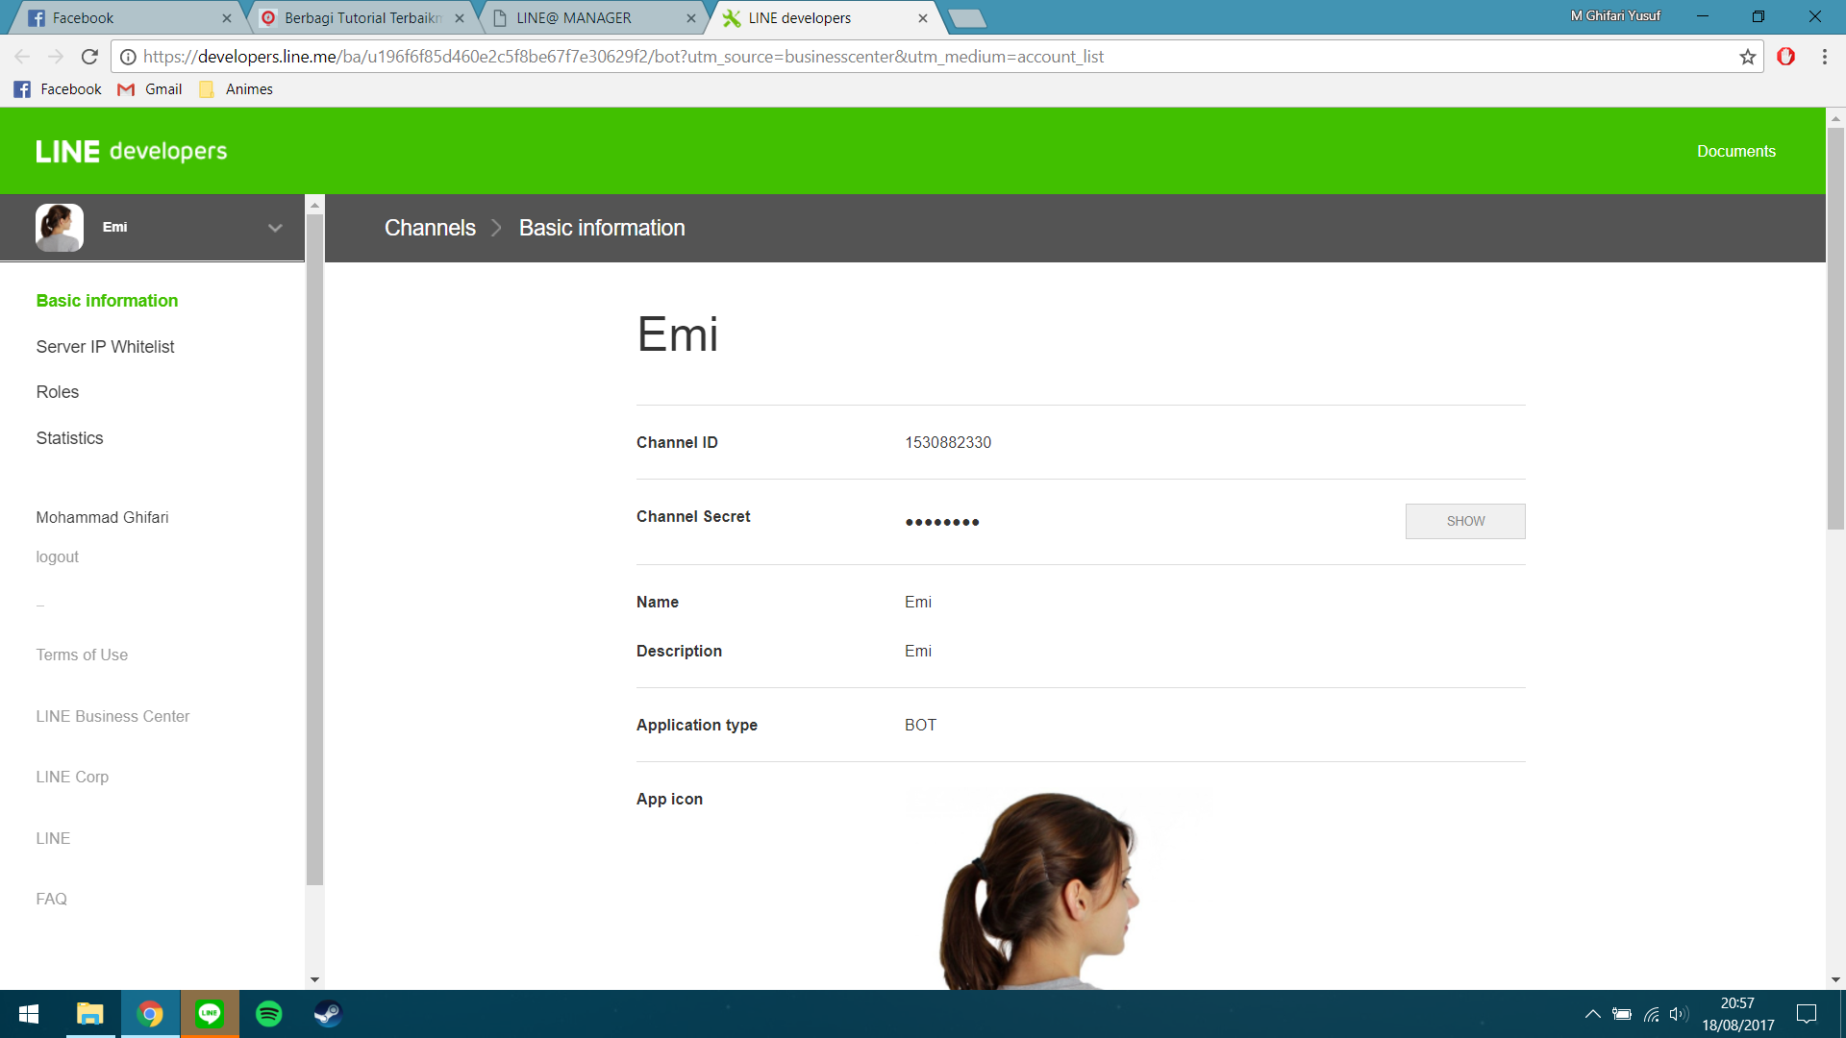Expand the Emi account dropdown chevron

pyautogui.click(x=275, y=228)
